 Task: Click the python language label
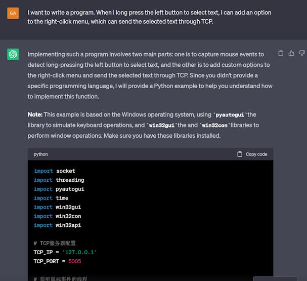point(41,154)
